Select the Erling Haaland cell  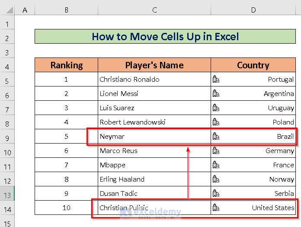(x=154, y=179)
